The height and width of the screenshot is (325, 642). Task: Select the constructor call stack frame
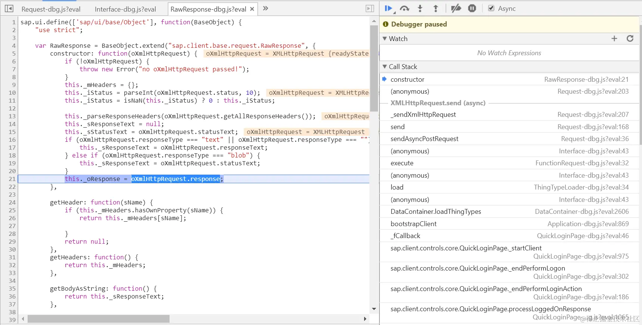(509, 79)
